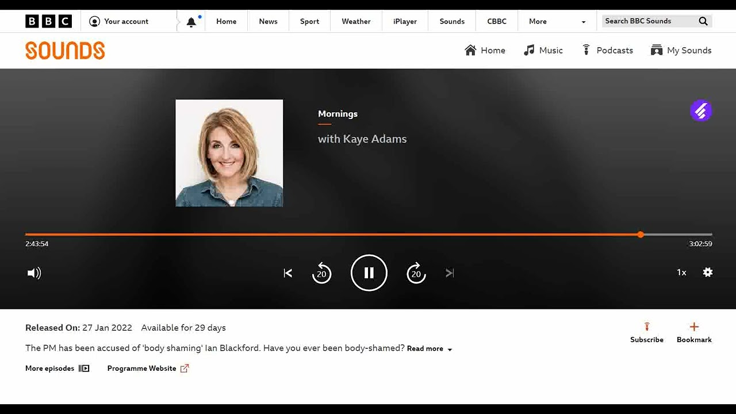The image size is (736, 414).
Task: Click the purple circular extension icon
Action: click(701, 110)
